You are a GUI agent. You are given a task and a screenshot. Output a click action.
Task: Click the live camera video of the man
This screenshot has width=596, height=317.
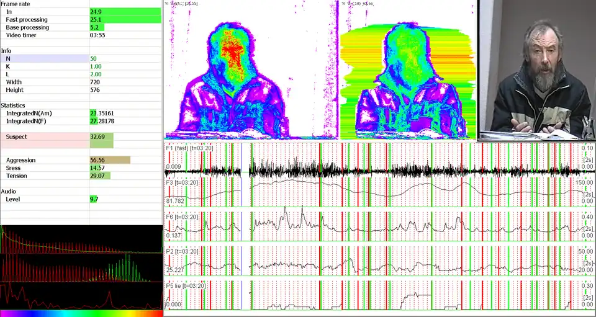pyautogui.click(x=536, y=69)
